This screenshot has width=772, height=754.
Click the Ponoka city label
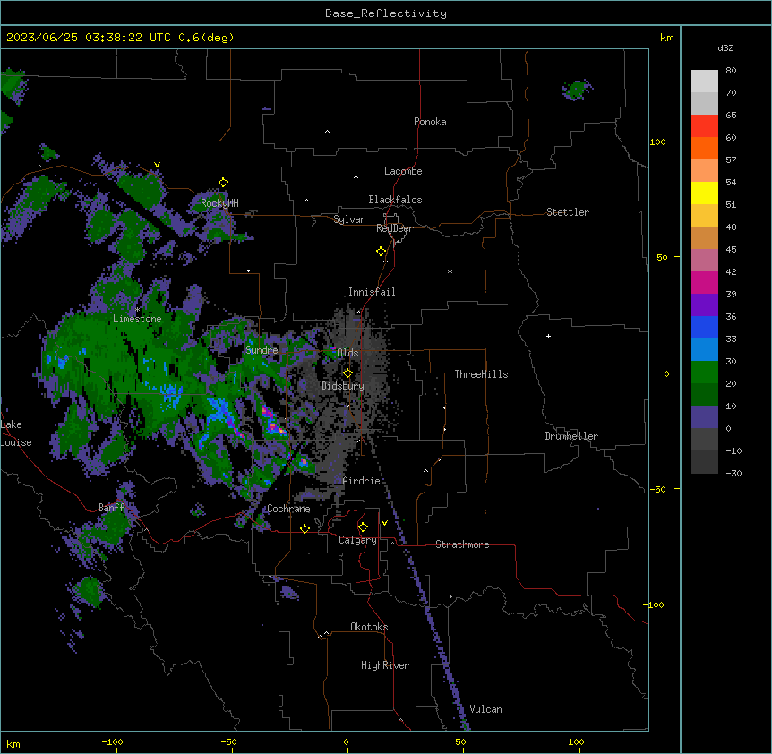[x=430, y=122]
